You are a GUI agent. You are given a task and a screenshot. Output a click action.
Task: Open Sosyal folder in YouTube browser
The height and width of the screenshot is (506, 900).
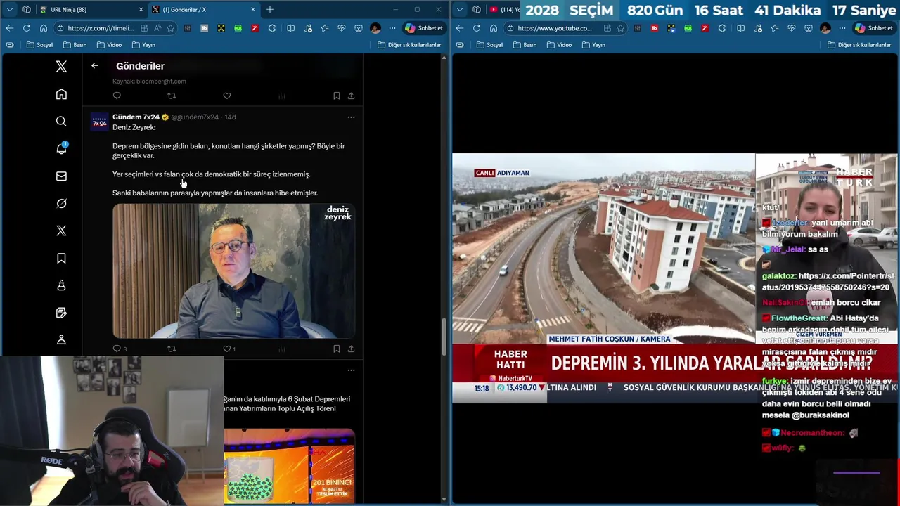(489, 45)
